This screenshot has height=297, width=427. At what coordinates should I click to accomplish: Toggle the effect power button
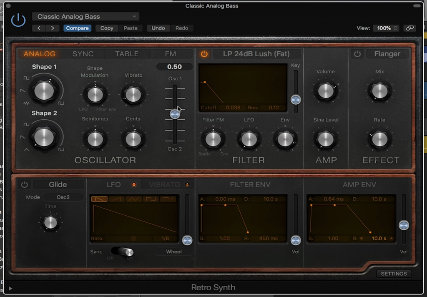(357, 54)
